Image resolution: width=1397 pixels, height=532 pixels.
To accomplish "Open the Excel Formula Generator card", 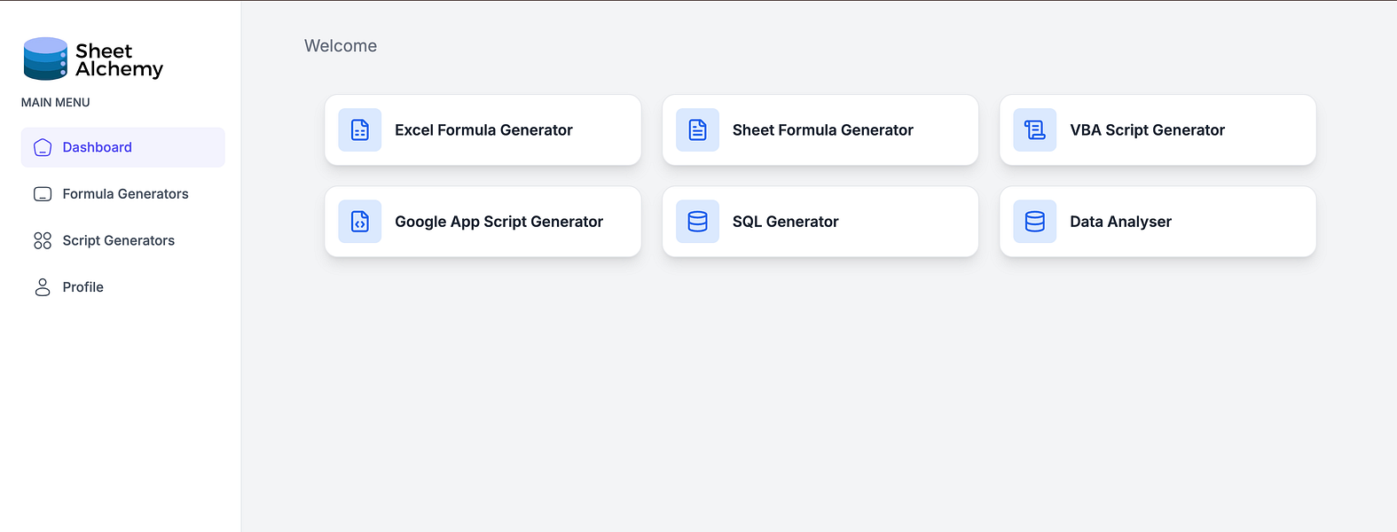I will (483, 130).
